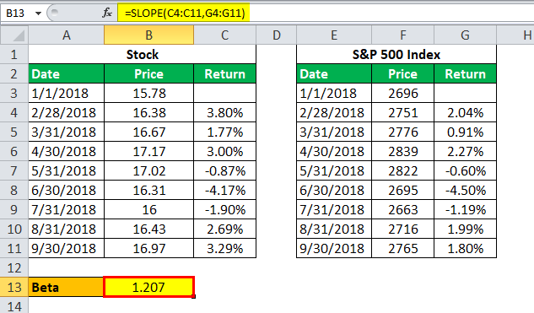The width and height of the screenshot is (534, 313).
Task: Select cell with price 15.78
Action: pos(148,93)
